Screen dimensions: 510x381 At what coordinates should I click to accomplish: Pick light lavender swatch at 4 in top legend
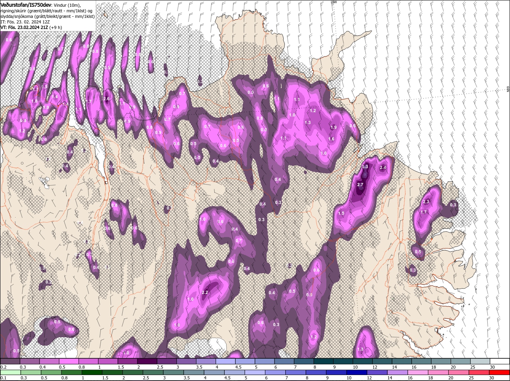click(x=226, y=361)
